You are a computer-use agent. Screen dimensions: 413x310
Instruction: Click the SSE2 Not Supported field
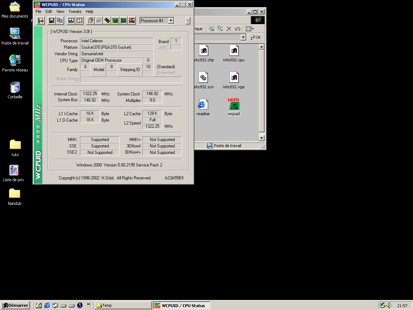100,152
